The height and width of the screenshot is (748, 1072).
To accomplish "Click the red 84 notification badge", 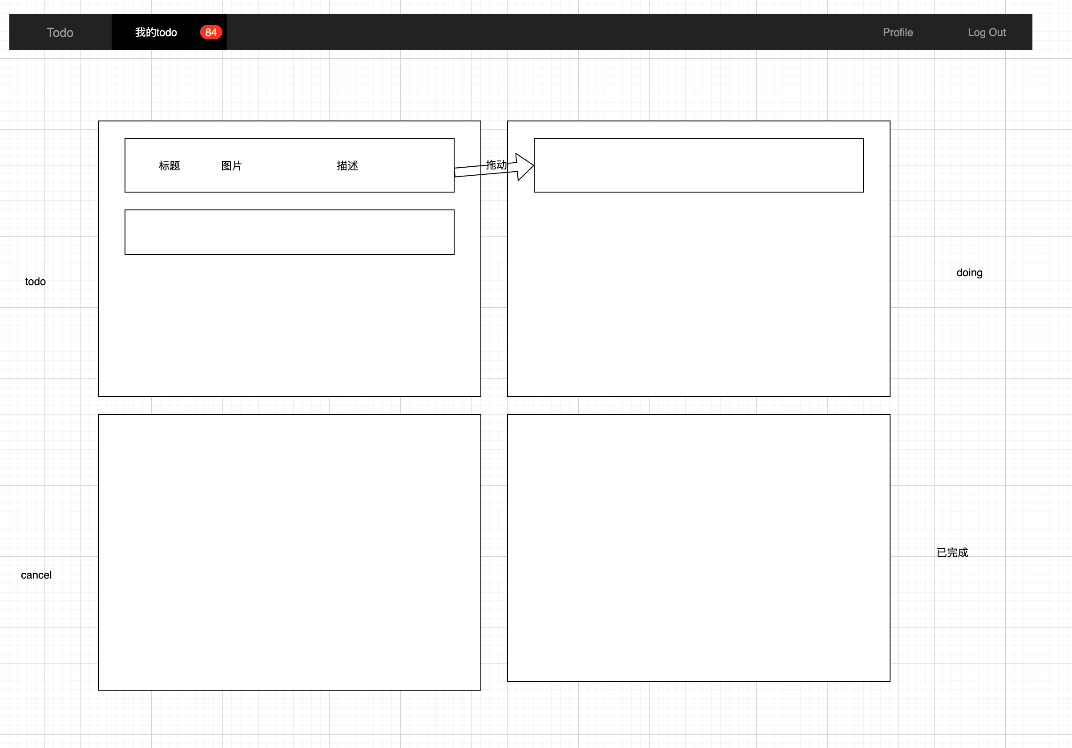I will click(x=210, y=32).
